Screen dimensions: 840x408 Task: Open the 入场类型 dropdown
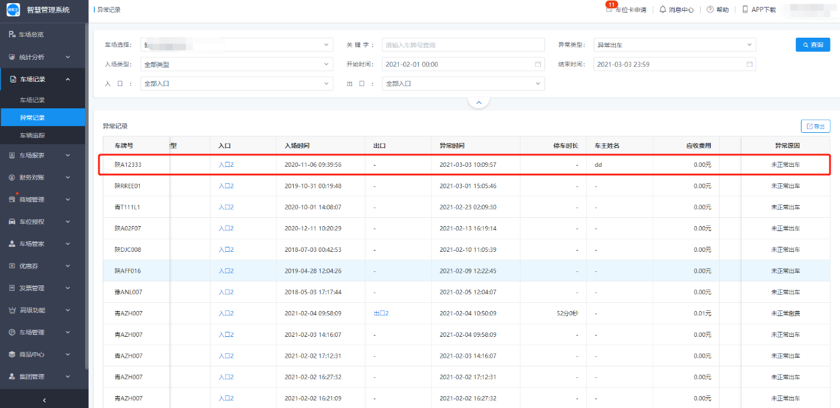tap(236, 64)
